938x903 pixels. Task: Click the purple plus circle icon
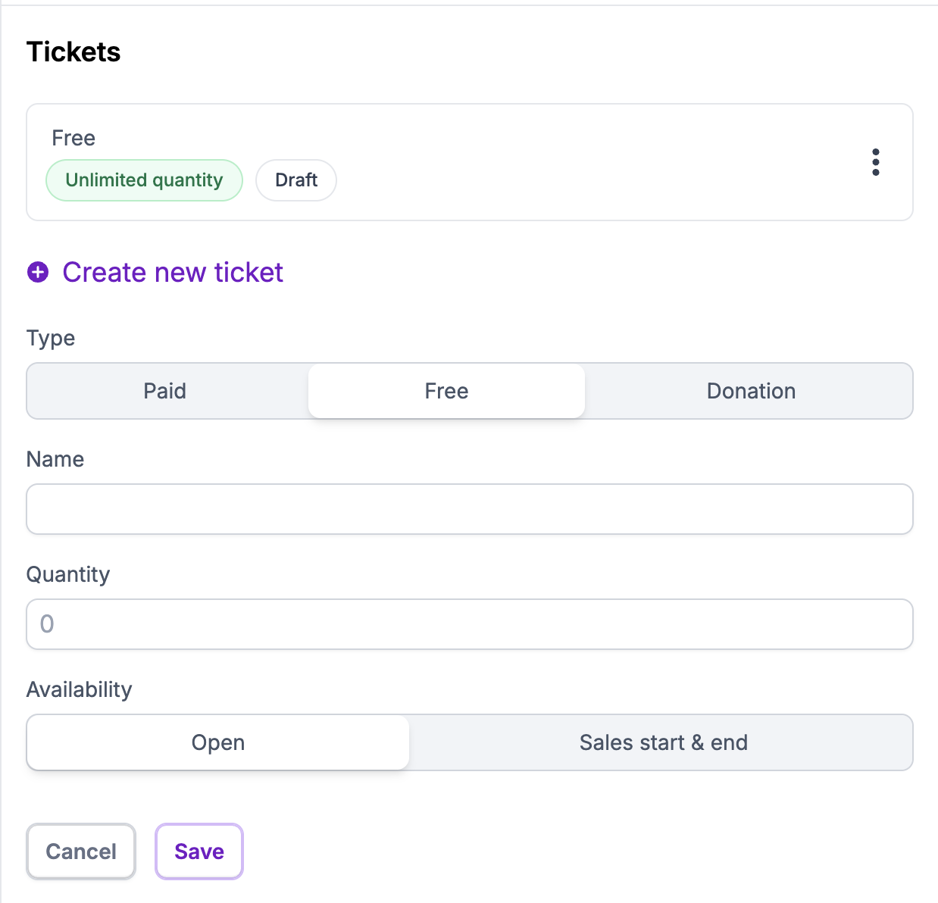[x=38, y=272]
